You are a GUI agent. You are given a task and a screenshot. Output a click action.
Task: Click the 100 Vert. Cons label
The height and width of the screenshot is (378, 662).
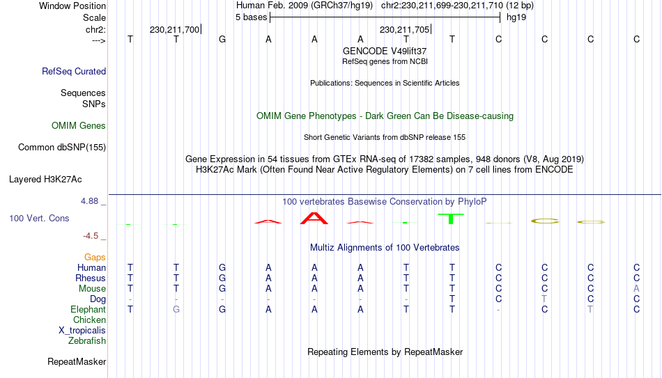coord(39,218)
